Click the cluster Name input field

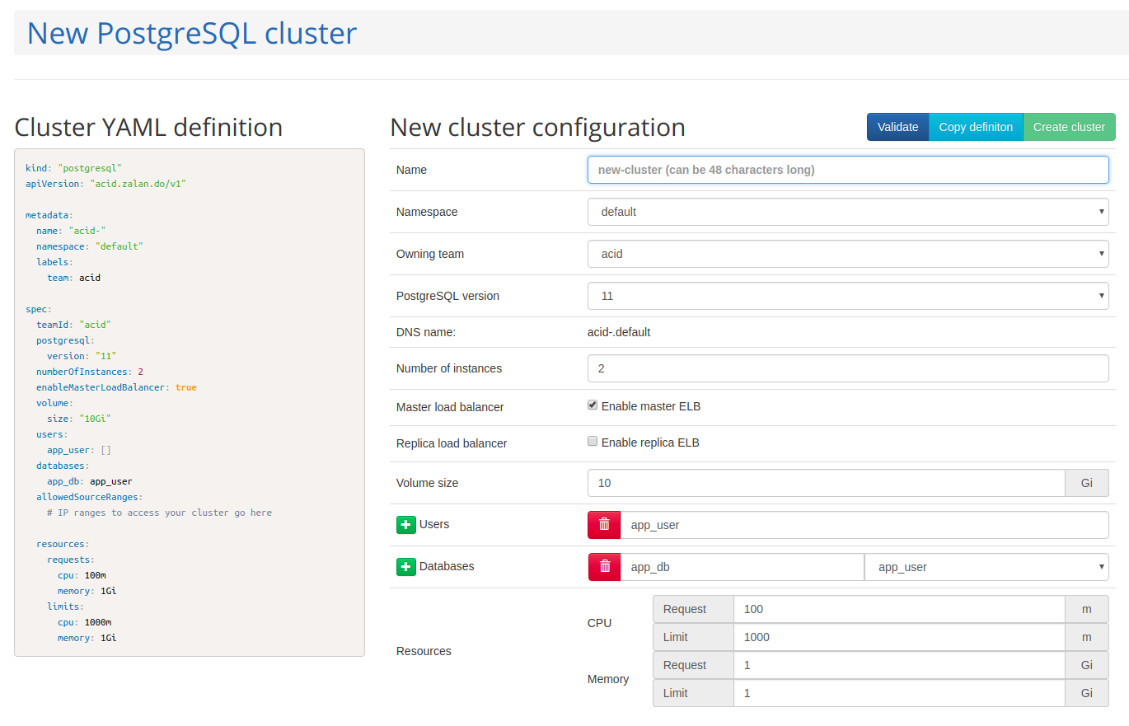click(848, 170)
